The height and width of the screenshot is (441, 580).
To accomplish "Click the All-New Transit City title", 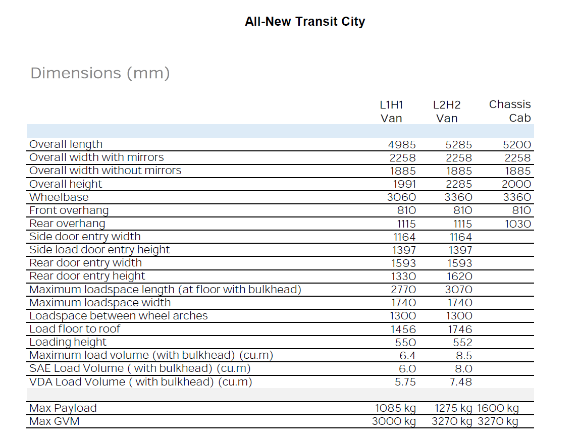I will [x=305, y=21].
